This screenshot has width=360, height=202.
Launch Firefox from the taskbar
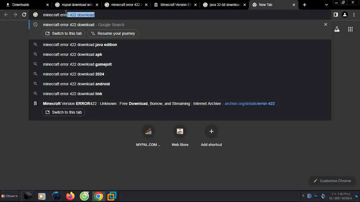[70, 196]
